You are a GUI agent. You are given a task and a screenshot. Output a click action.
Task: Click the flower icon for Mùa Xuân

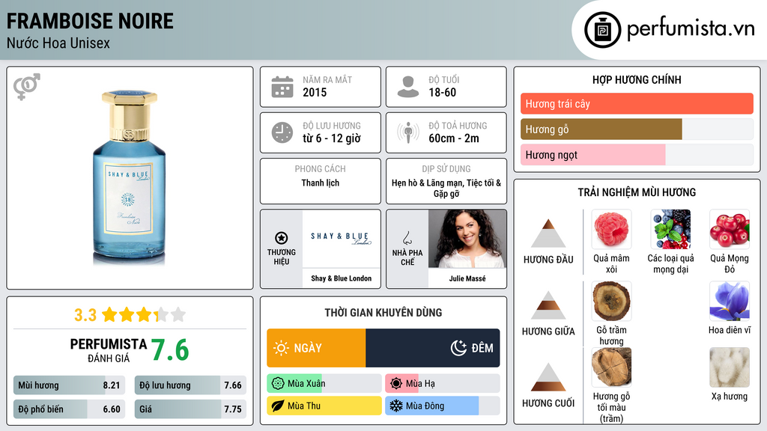click(x=278, y=384)
